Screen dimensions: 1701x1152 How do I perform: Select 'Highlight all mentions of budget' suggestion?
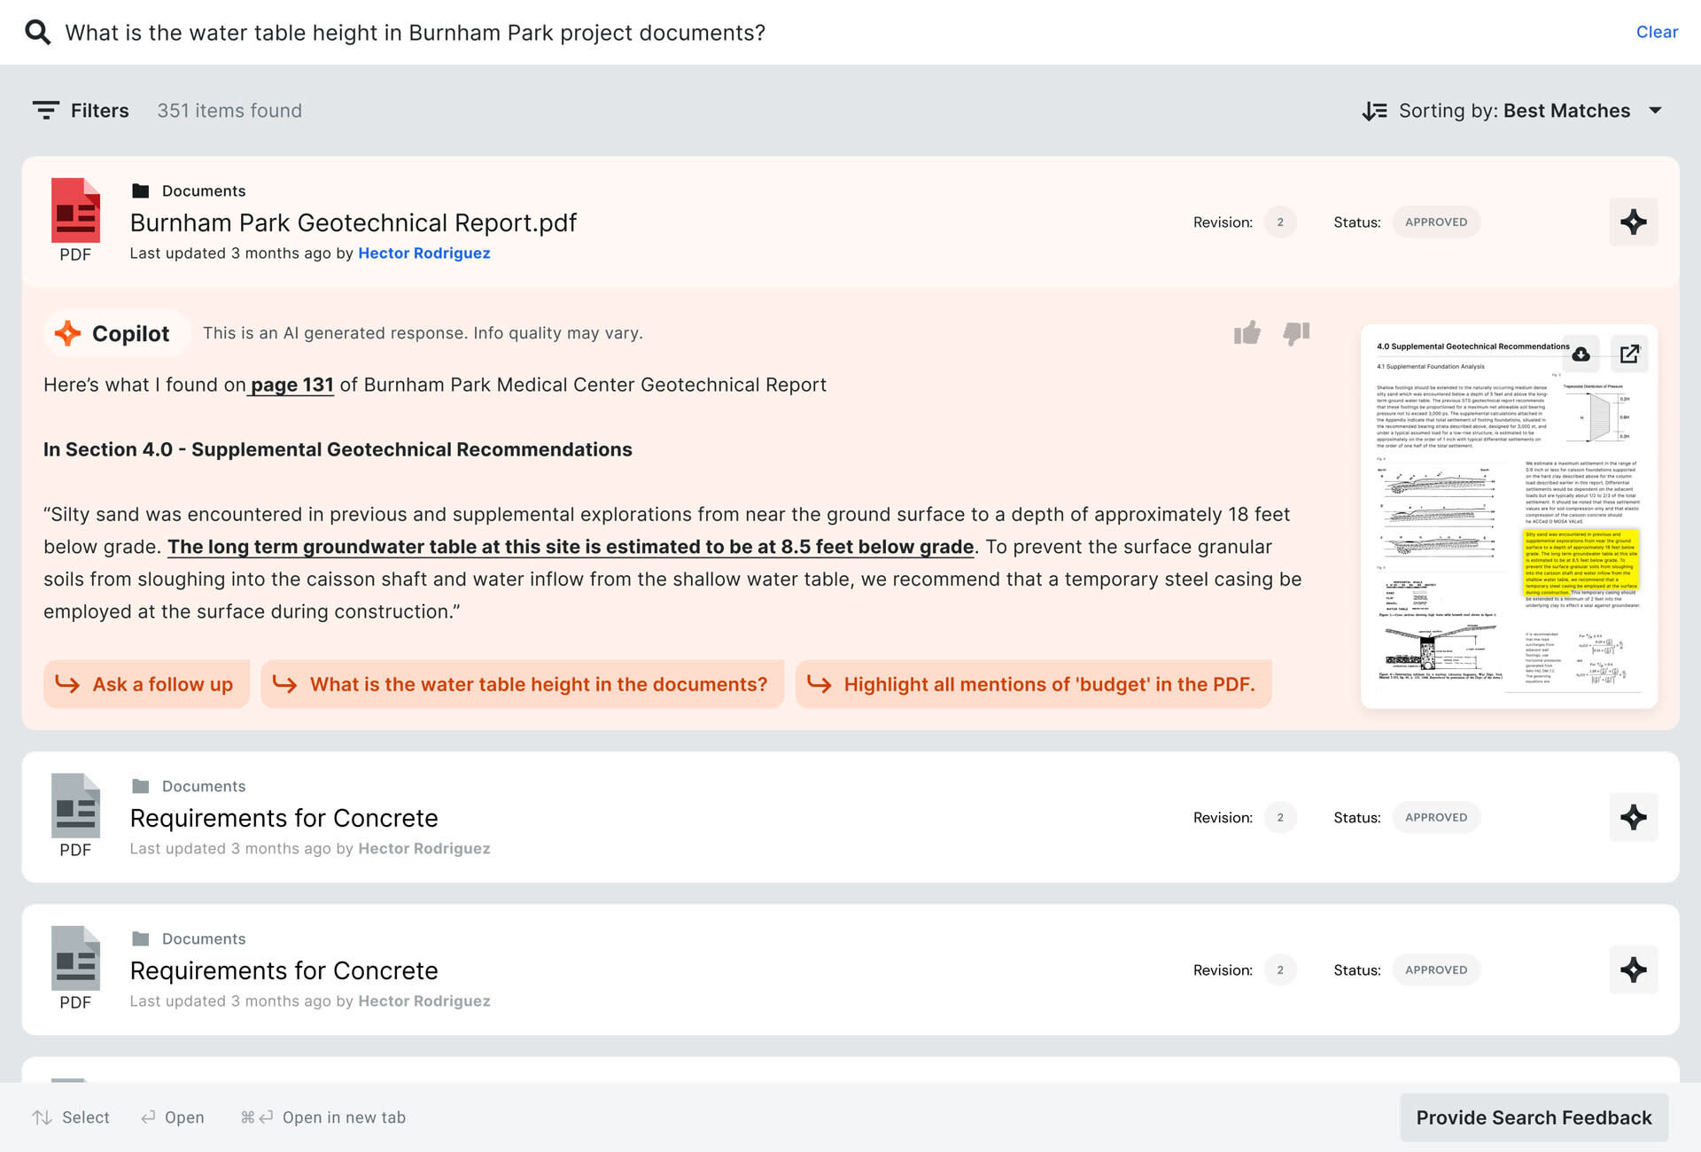[x=1033, y=684]
